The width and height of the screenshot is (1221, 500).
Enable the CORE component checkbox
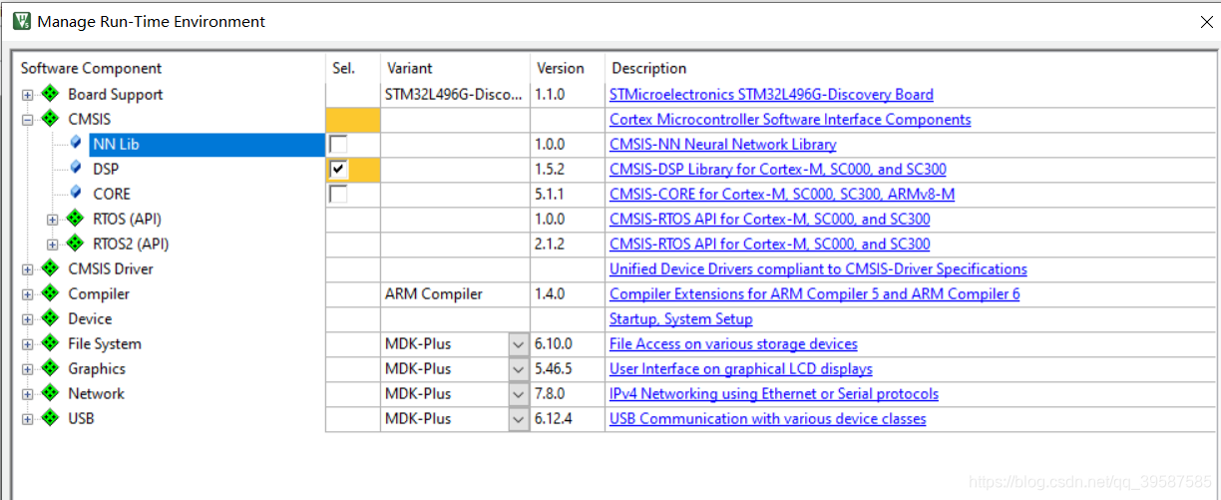tap(339, 194)
